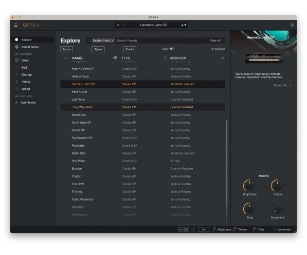This screenshot has width=307, height=255.
Task: Open preset options three-dot menu
Action: coord(288,37)
